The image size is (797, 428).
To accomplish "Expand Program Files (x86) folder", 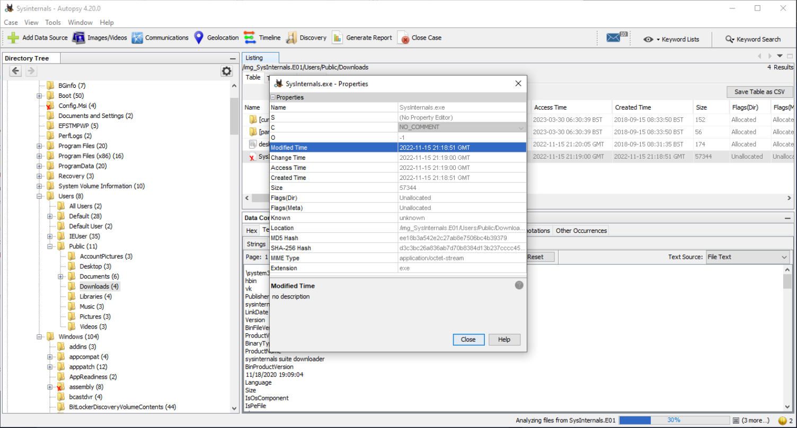I will [40, 156].
